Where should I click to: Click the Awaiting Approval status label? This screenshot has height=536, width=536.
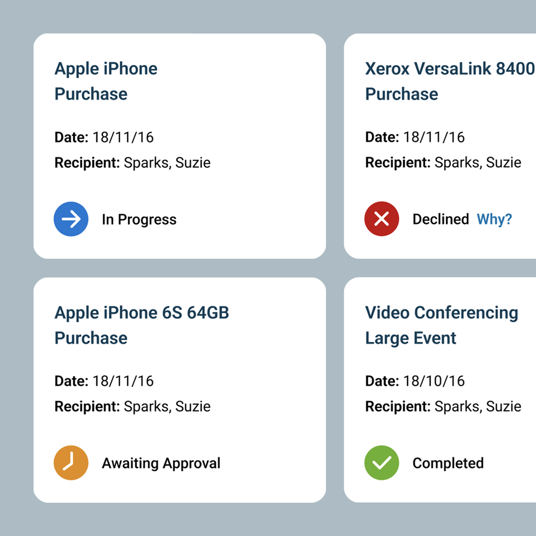pos(161,463)
